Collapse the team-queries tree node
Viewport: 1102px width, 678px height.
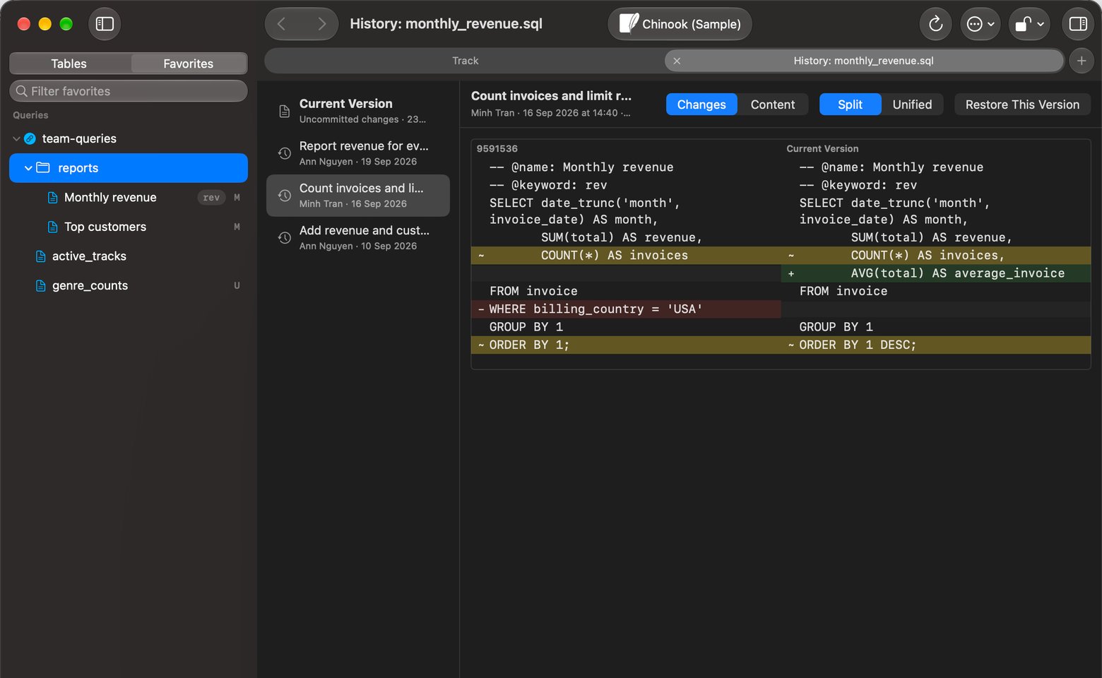click(x=16, y=139)
